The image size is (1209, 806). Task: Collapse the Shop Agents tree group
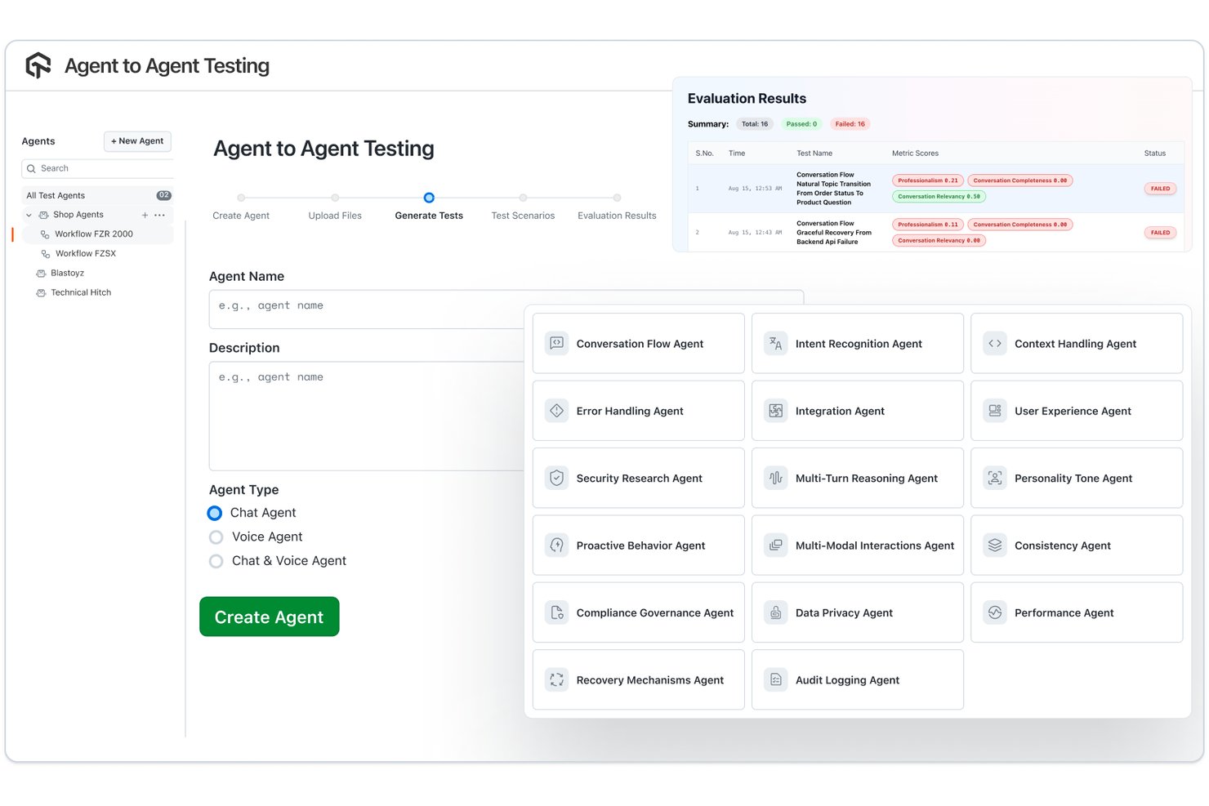point(29,215)
